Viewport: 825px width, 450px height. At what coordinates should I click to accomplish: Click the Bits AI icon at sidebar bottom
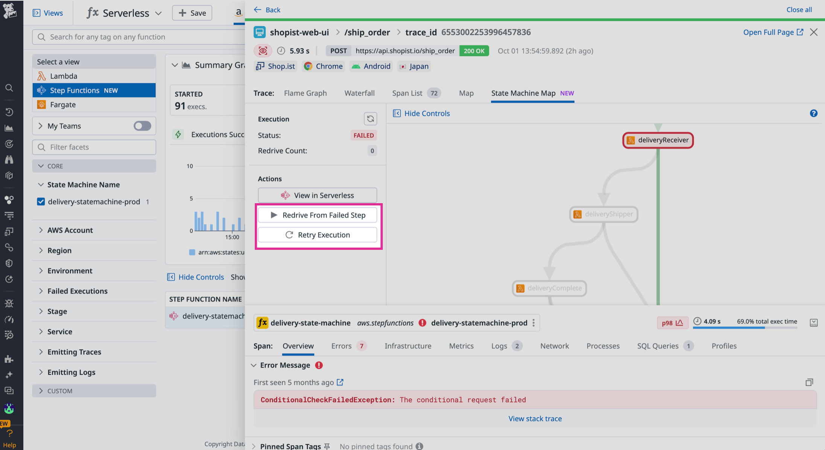pos(9,408)
